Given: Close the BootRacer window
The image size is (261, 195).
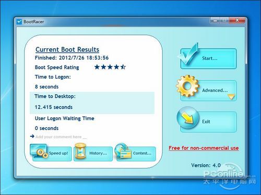Looking at the screenshot, I should (x=237, y=20).
